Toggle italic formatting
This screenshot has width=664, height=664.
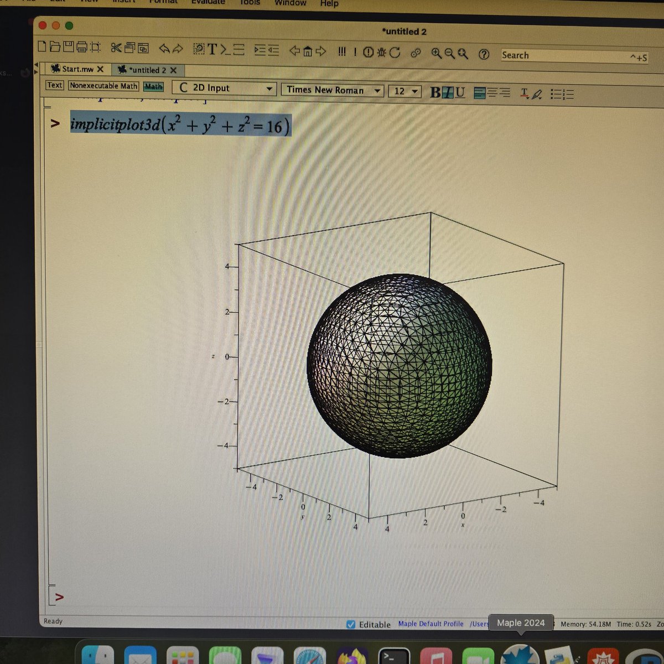tap(448, 92)
